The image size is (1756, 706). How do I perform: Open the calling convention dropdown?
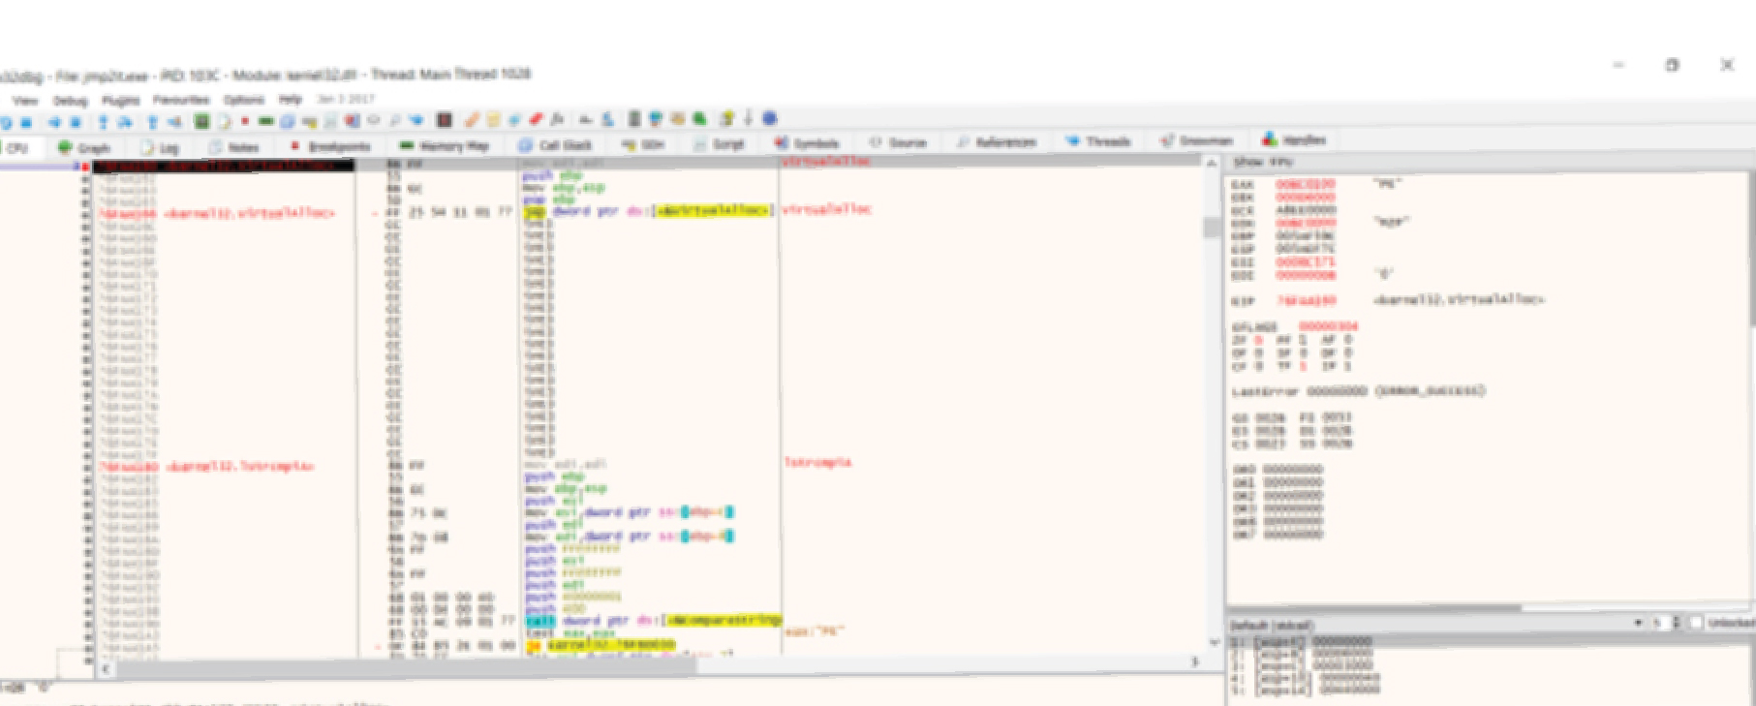coord(1637,623)
